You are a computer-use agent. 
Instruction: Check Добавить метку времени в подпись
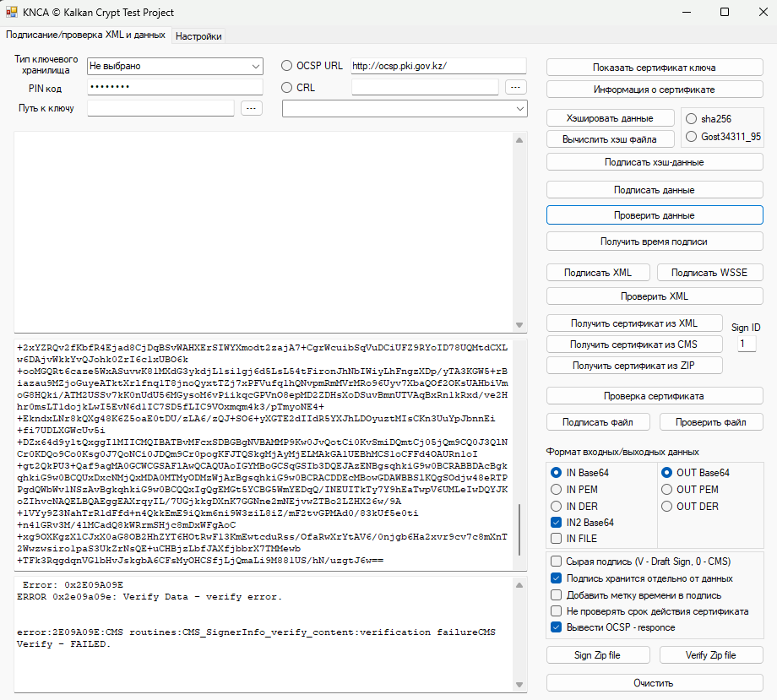[556, 595]
